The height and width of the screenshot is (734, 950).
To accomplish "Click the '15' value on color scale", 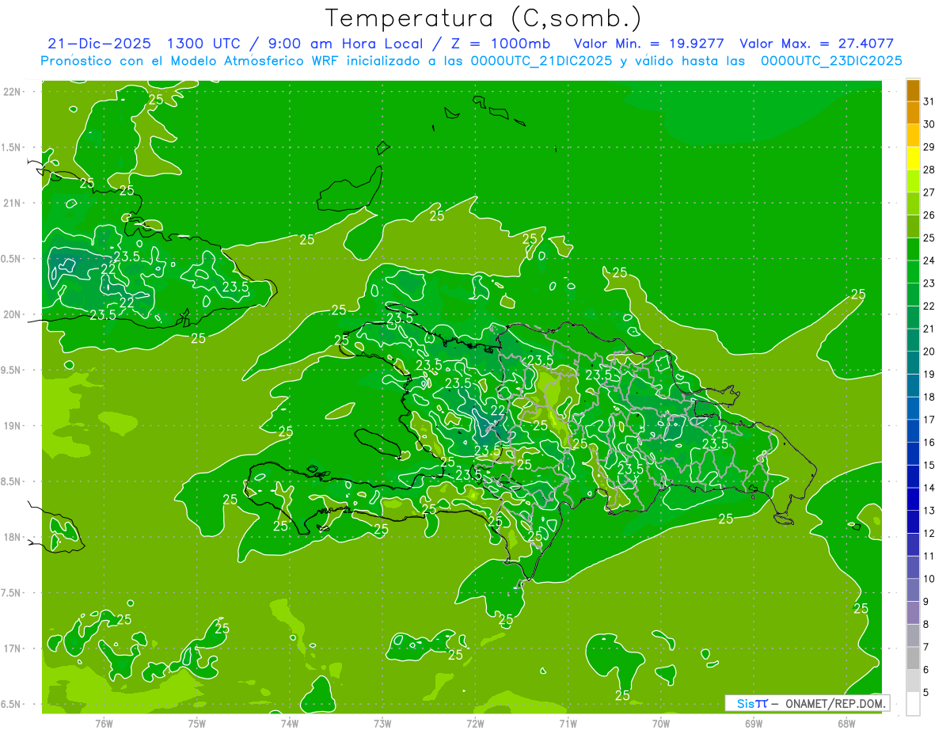I will pyautogui.click(x=929, y=466).
